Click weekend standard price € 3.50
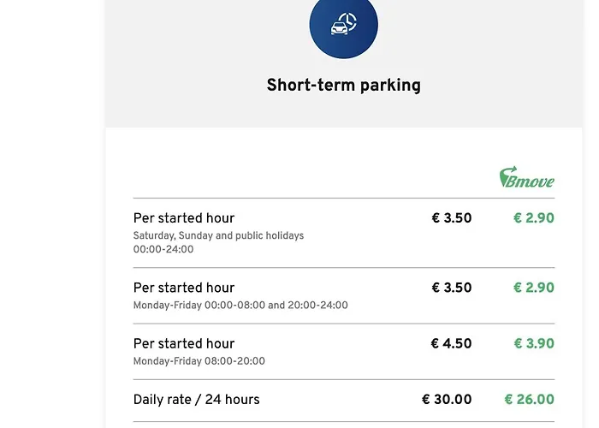This screenshot has height=428, width=599. tap(451, 218)
